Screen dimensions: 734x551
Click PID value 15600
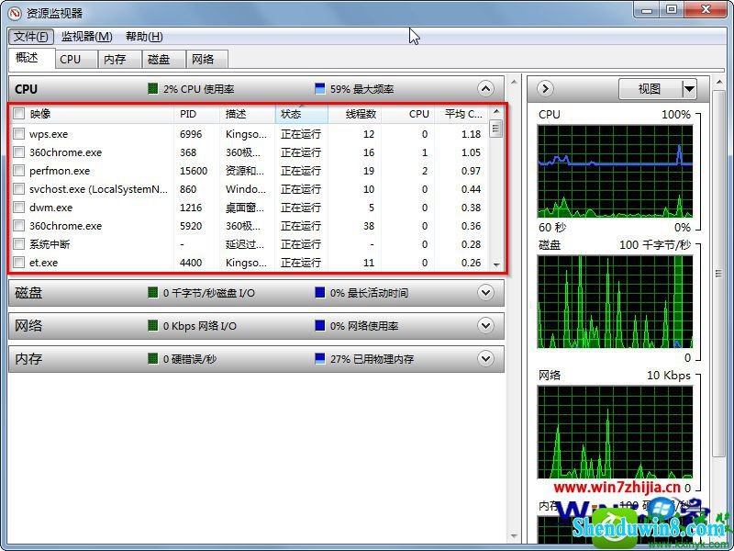[x=194, y=171]
